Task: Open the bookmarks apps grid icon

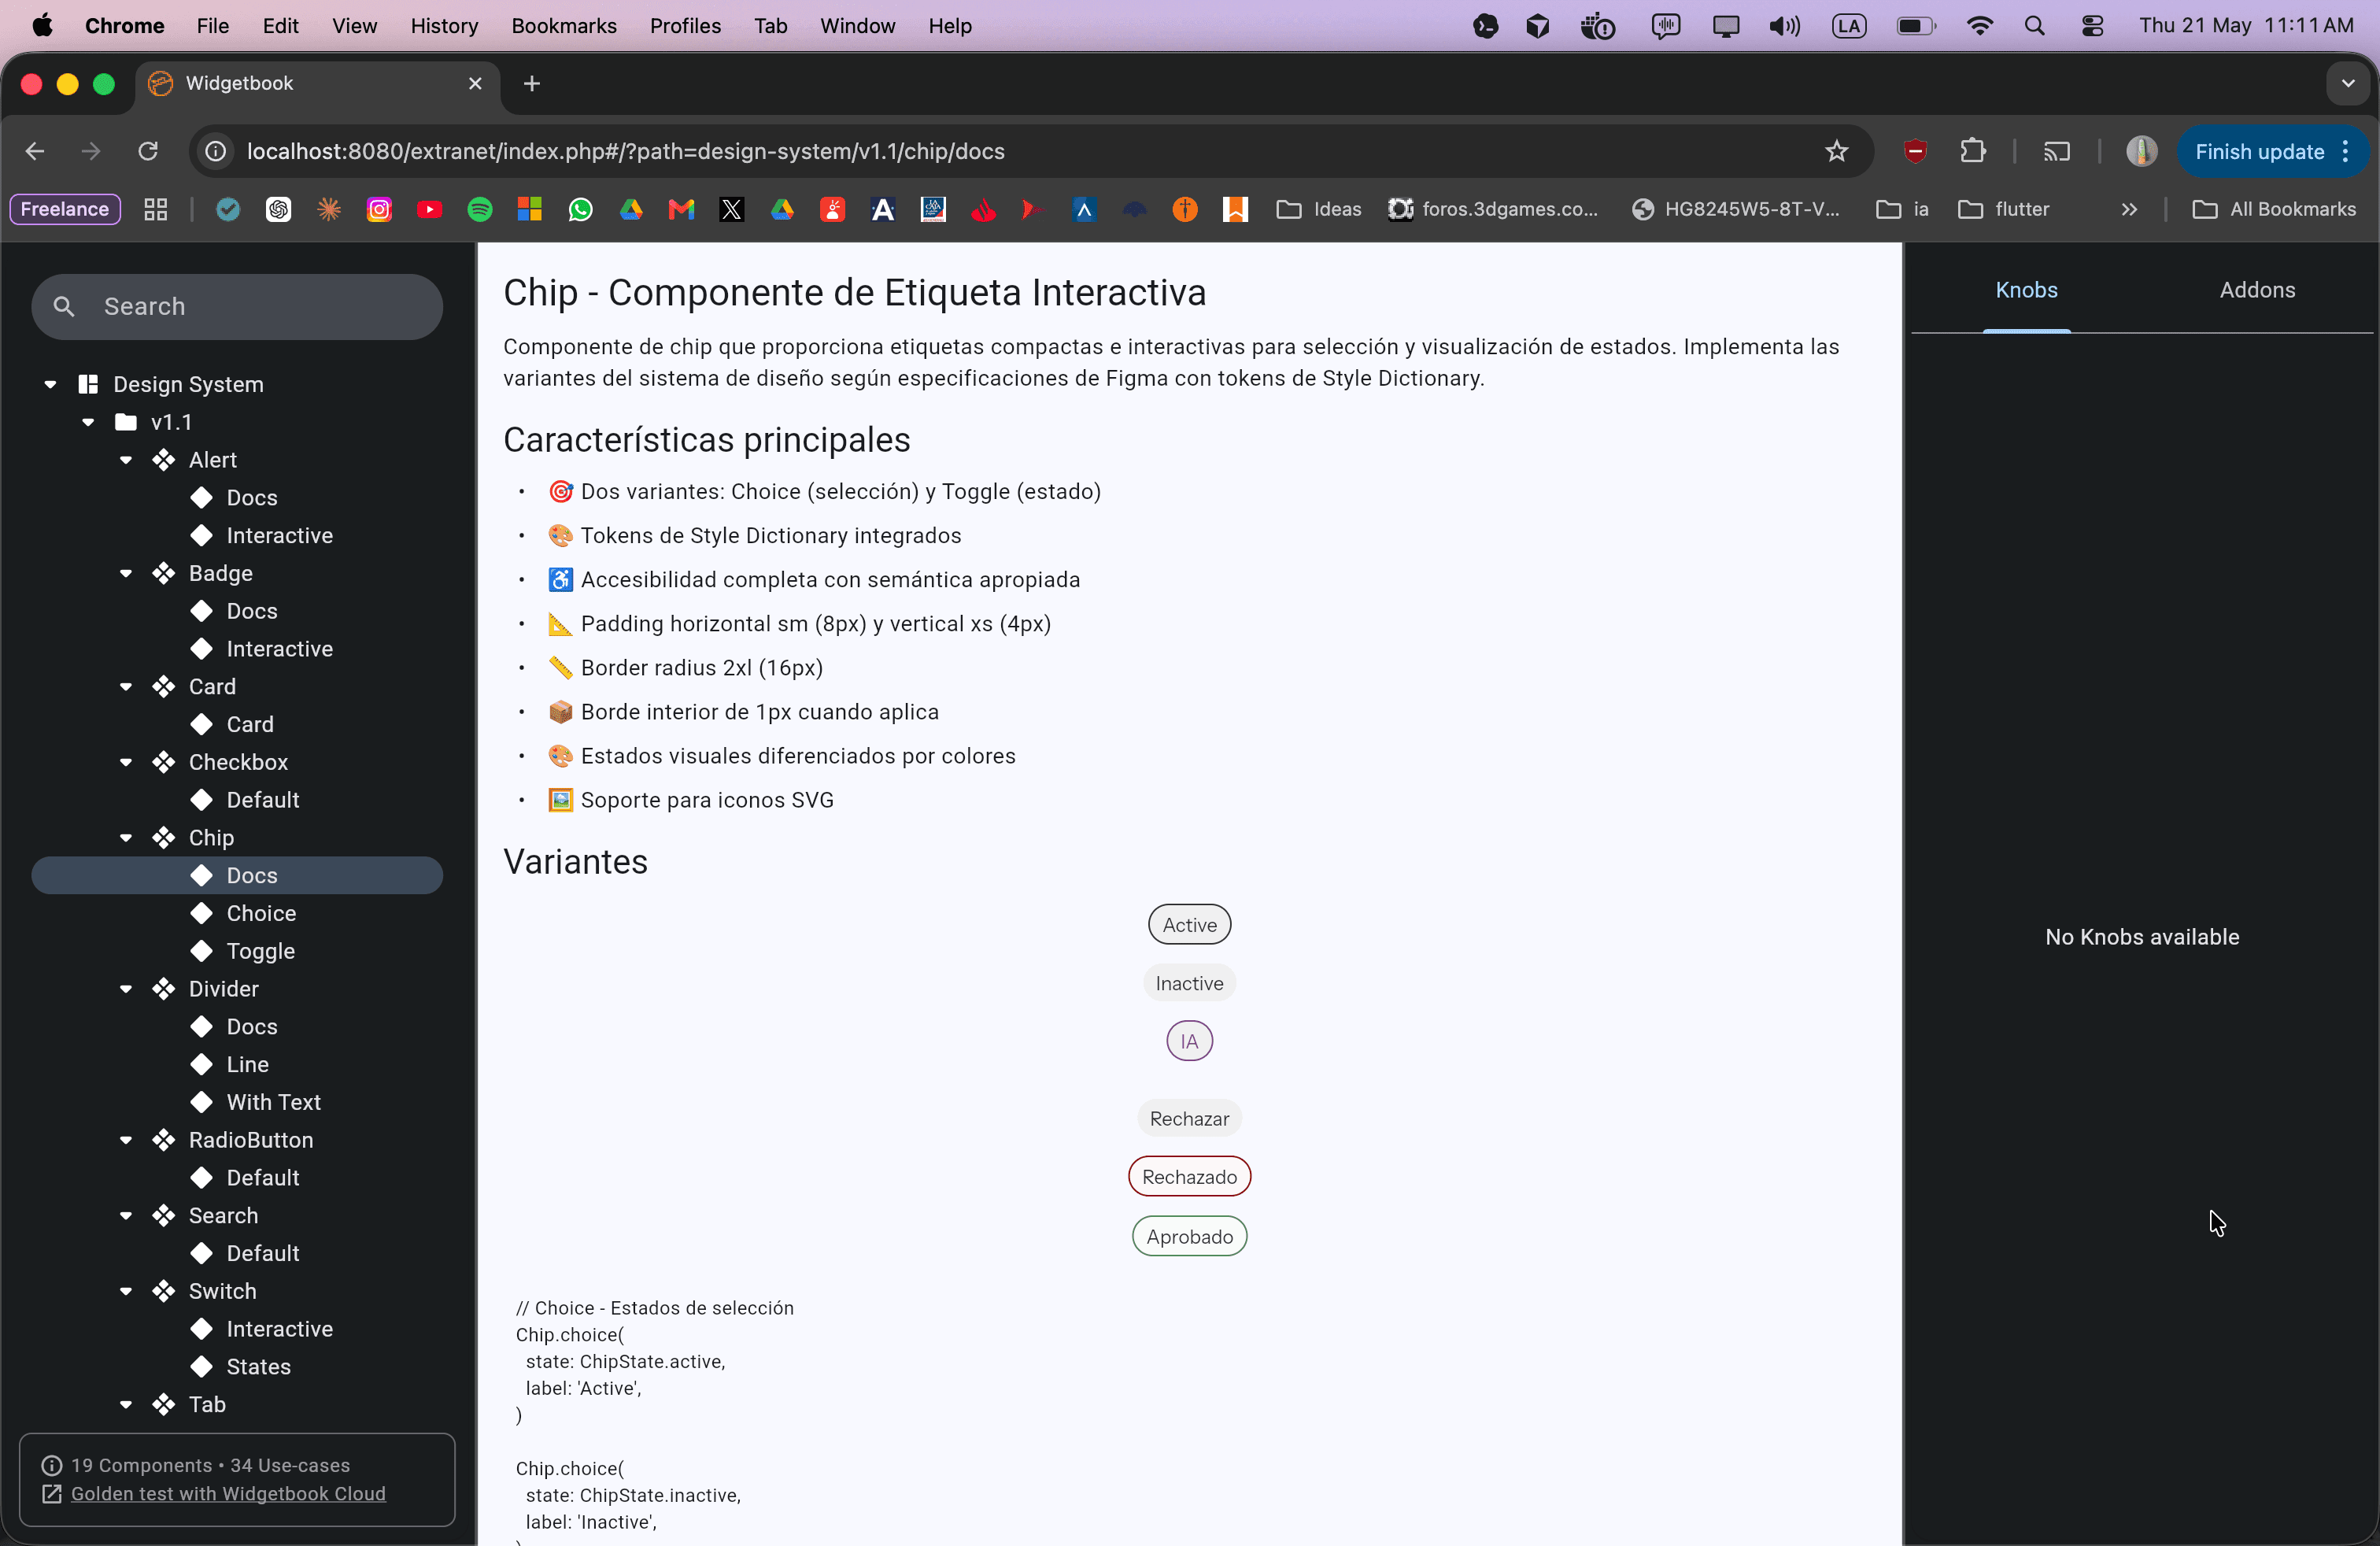Action: click(155, 209)
